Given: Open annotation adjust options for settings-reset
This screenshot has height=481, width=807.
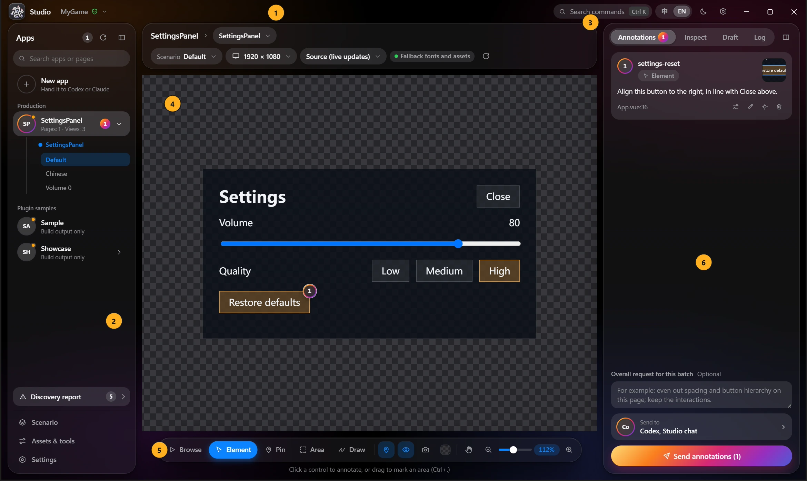Looking at the screenshot, I should point(736,107).
